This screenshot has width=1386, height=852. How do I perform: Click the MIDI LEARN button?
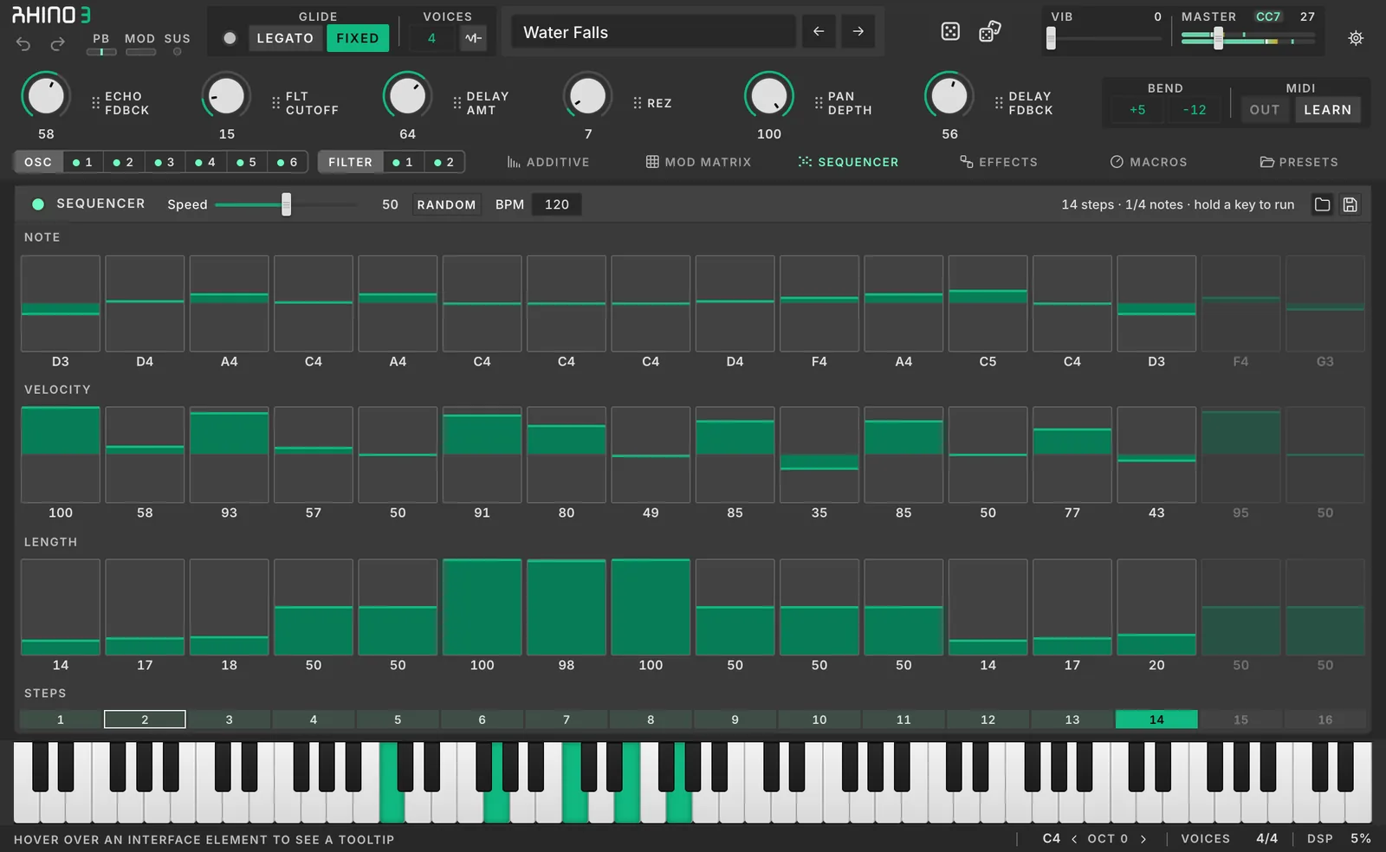[x=1327, y=110]
